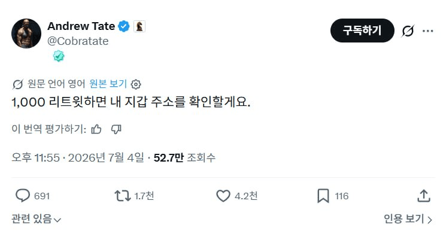Click the Grok icon beside 구독하기
443x234 pixels.
click(x=408, y=31)
